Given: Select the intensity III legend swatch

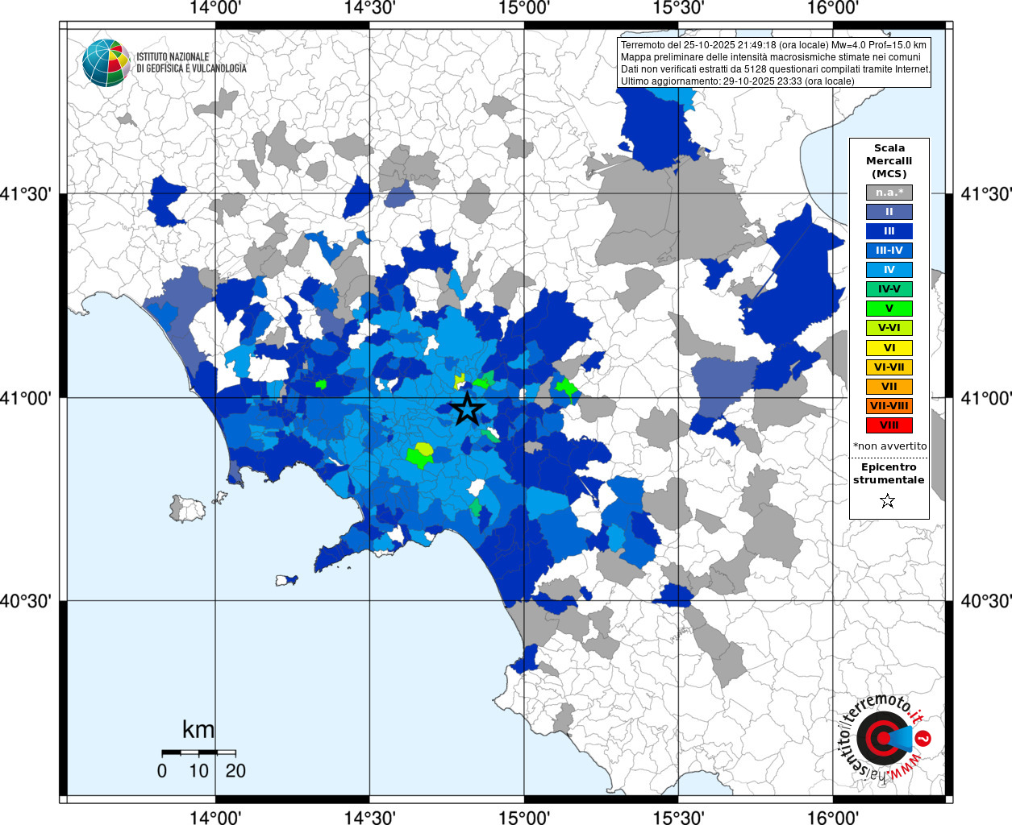Looking at the screenshot, I should coord(889,231).
